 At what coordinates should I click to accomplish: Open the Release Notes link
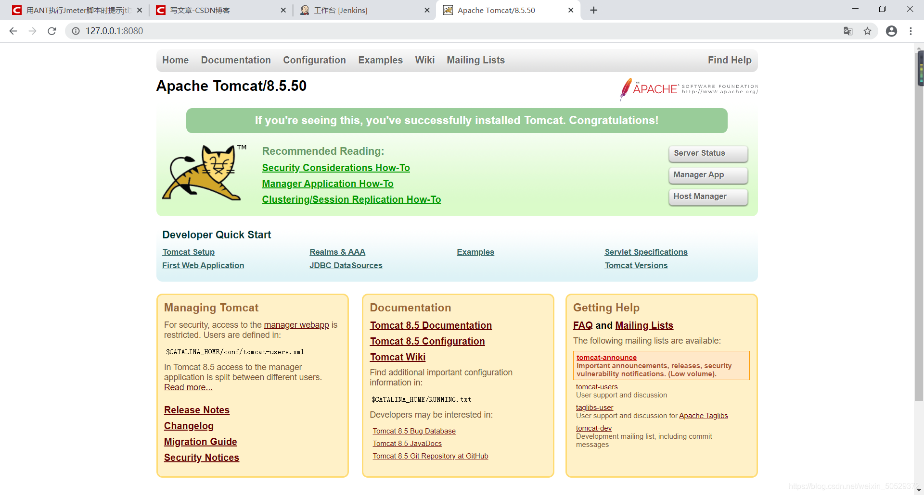pyautogui.click(x=197, y=410)
